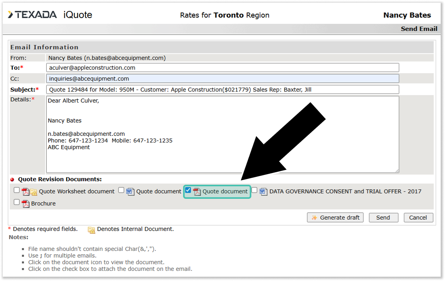
Task: View the Brochure PDF icon
Action: 25,204
